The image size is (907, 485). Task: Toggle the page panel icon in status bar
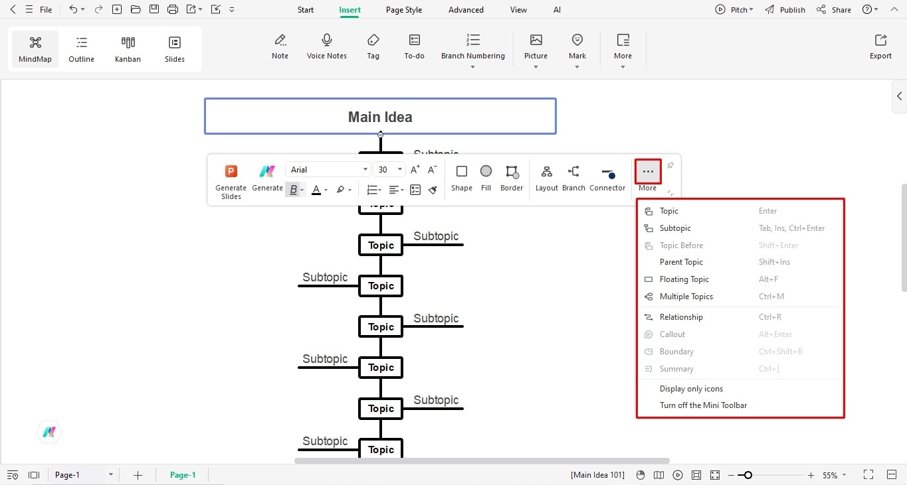pyautogui.click(x=34, y=475)
